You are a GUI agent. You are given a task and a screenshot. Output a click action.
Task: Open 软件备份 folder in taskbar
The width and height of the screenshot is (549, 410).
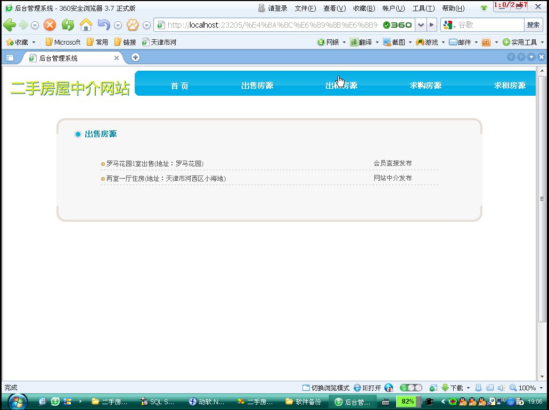[303, 402]
